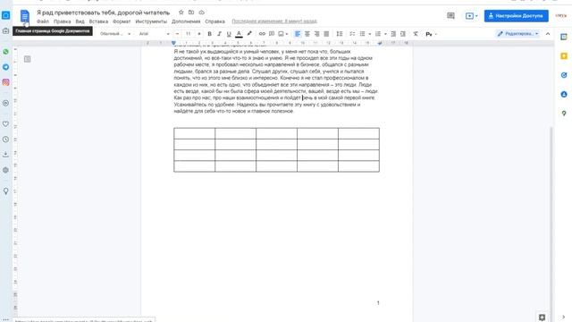Open Instagram in the browser sidebar

[x=5, y=82]
